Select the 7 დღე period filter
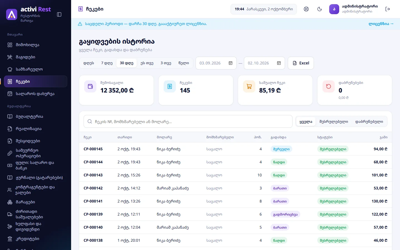 coord(107,63)
